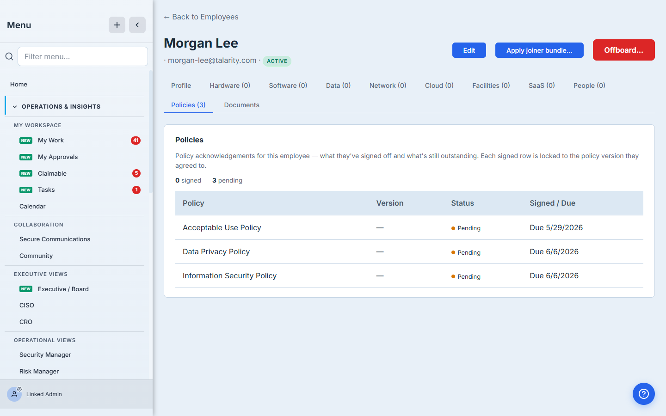Viewport: 666px width, 416px height.
Task: Click the 41 count badge on My Work
Action: [x=136, y=141]
